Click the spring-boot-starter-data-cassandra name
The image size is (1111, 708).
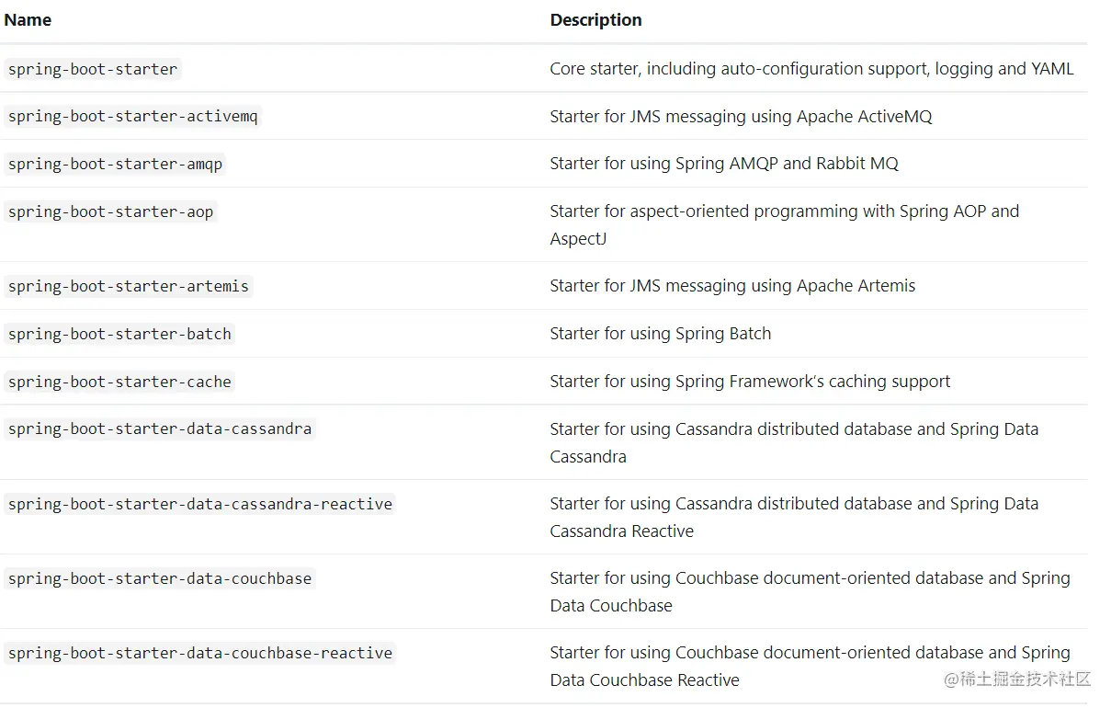(160, 429)
